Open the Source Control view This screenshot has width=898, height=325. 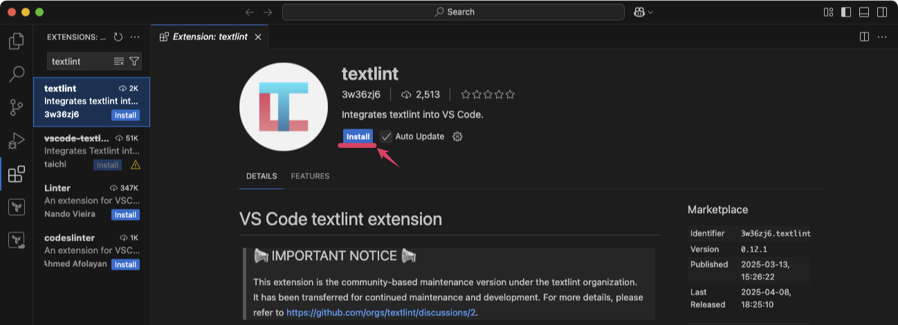tap(17, 107)
